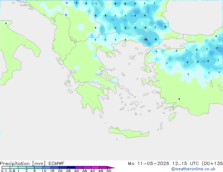The image size is (223, 172).
Task: Click the weatheronline.co.uk copyright link
Action: tap(193, 169)
